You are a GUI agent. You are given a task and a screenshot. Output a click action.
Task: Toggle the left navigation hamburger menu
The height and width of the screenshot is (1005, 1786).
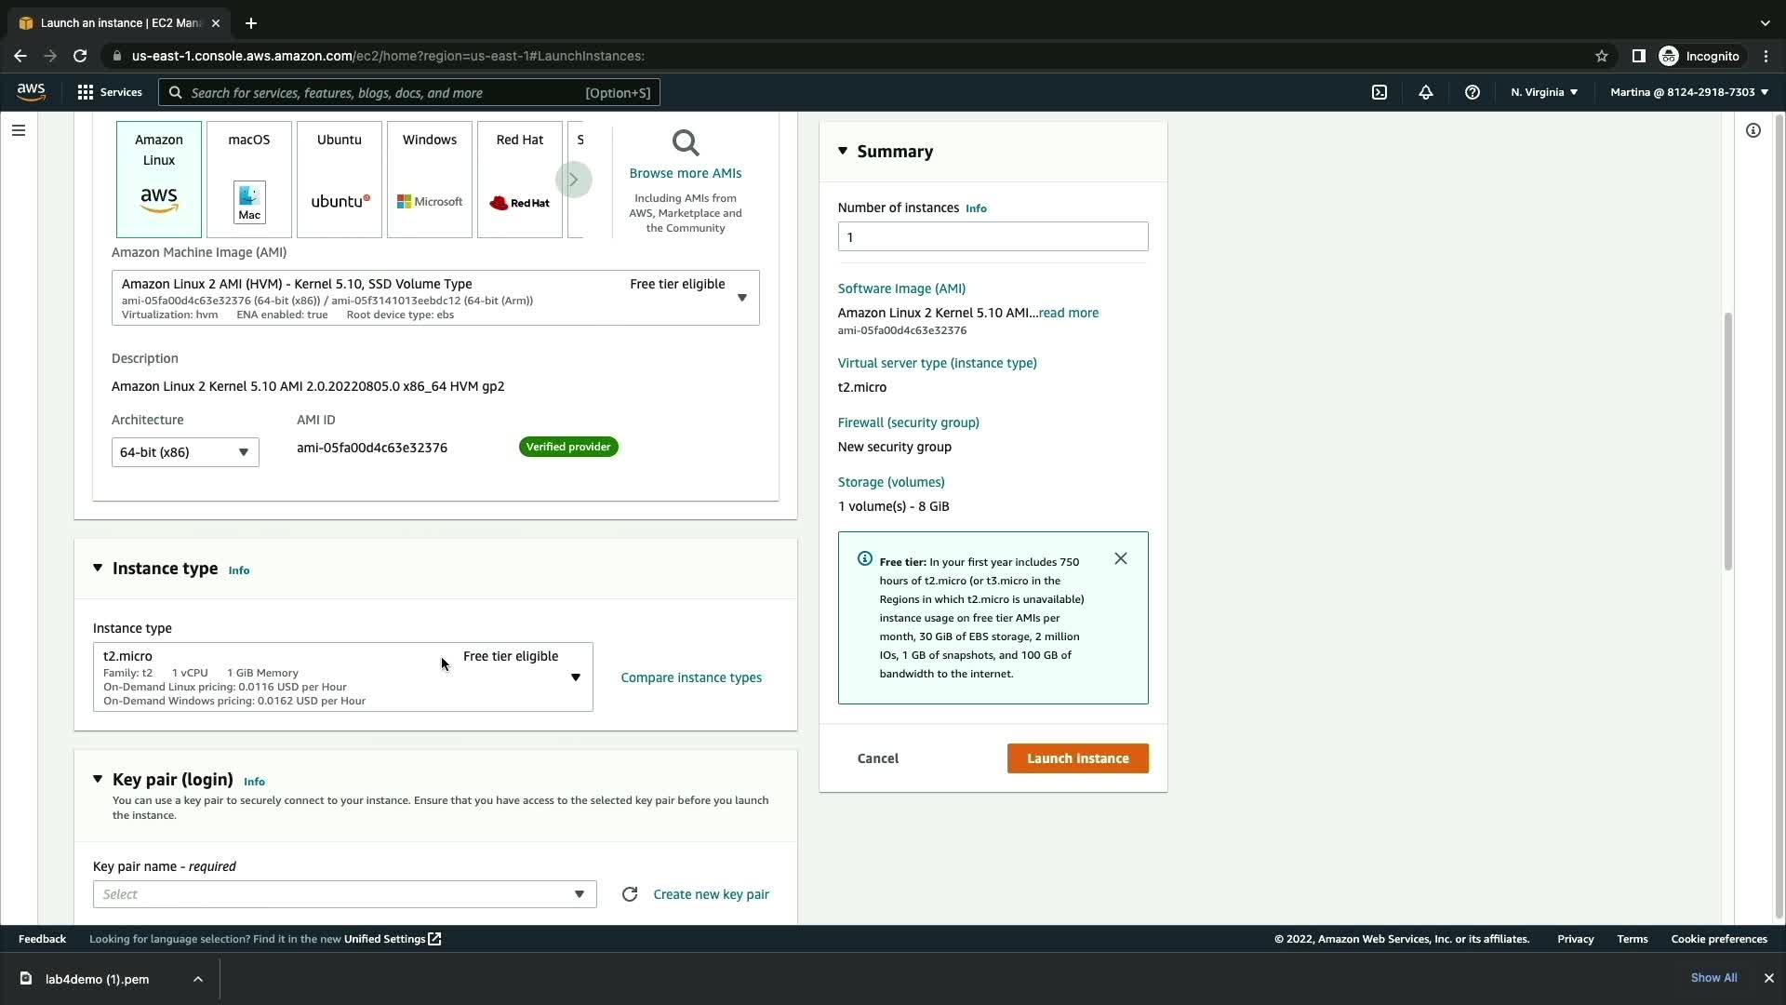point(19,130)
